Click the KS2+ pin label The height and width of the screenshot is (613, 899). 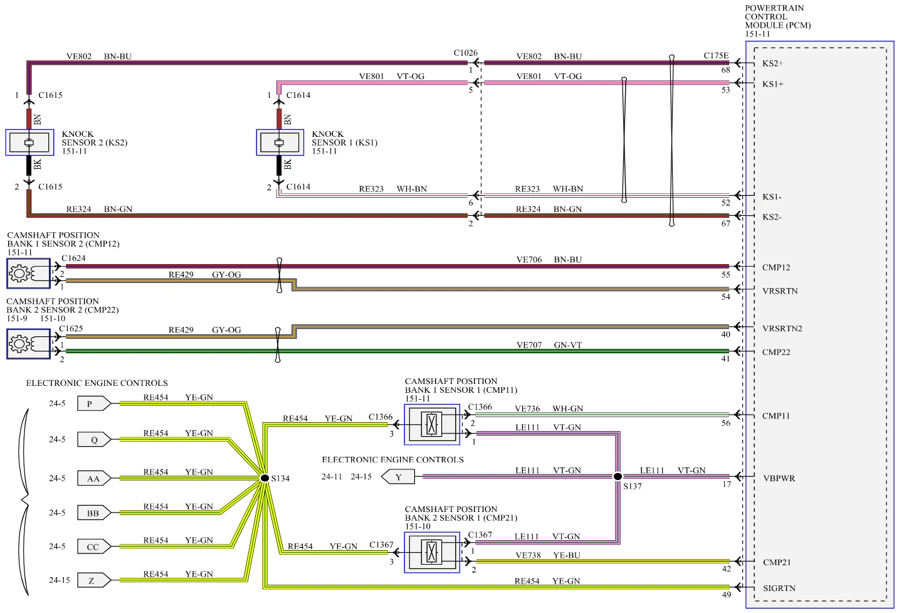coord(772,63)
